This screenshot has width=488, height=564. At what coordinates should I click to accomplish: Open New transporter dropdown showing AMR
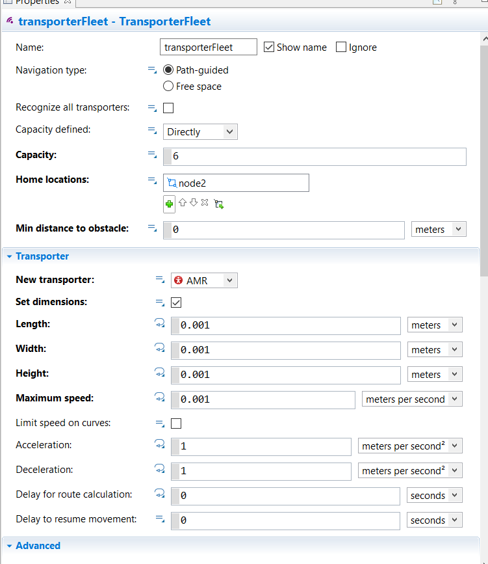(204, 280)
